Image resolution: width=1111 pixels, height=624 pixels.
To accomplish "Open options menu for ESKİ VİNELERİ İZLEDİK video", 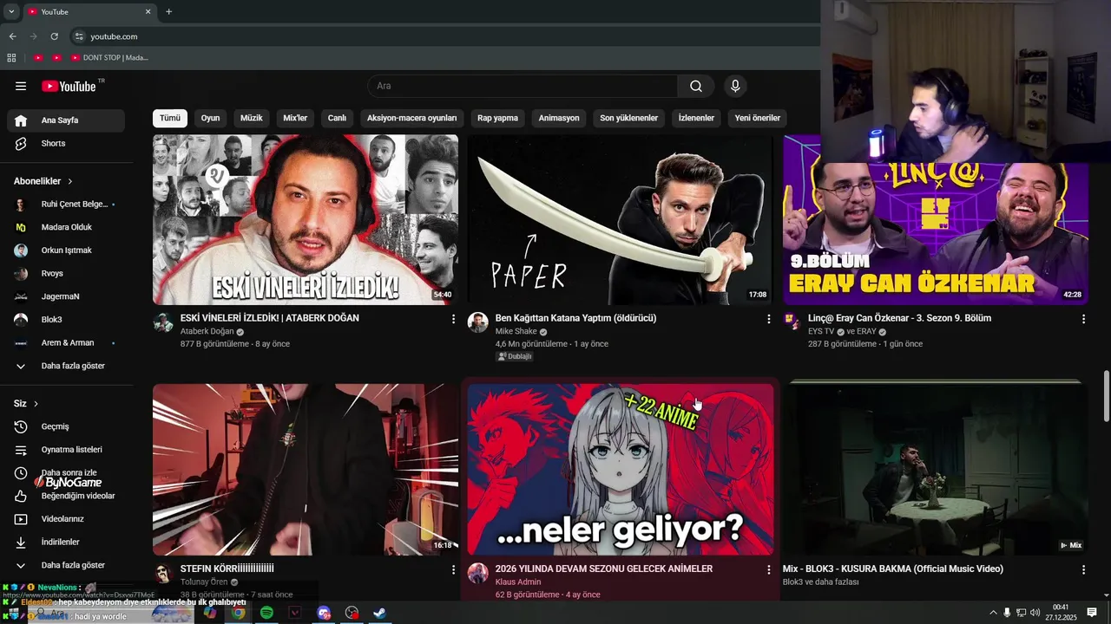I will [x=453, y=319].
